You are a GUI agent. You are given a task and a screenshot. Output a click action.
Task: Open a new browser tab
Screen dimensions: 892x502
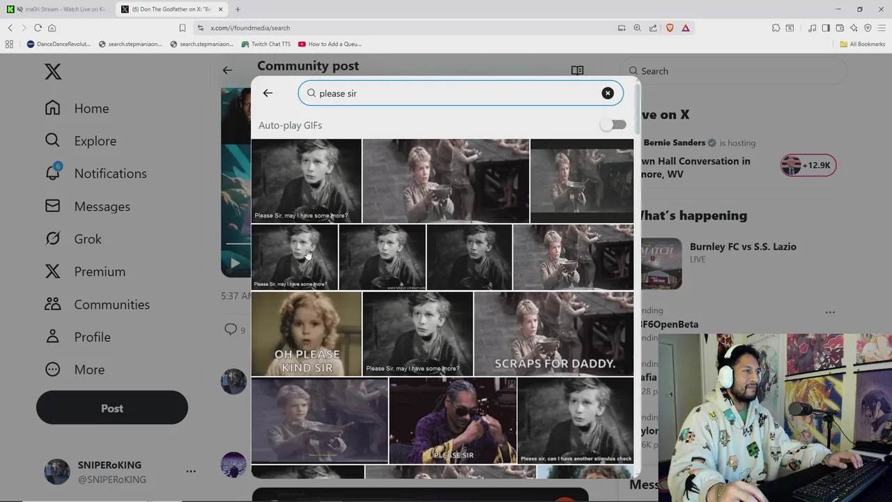click(238, 9)
